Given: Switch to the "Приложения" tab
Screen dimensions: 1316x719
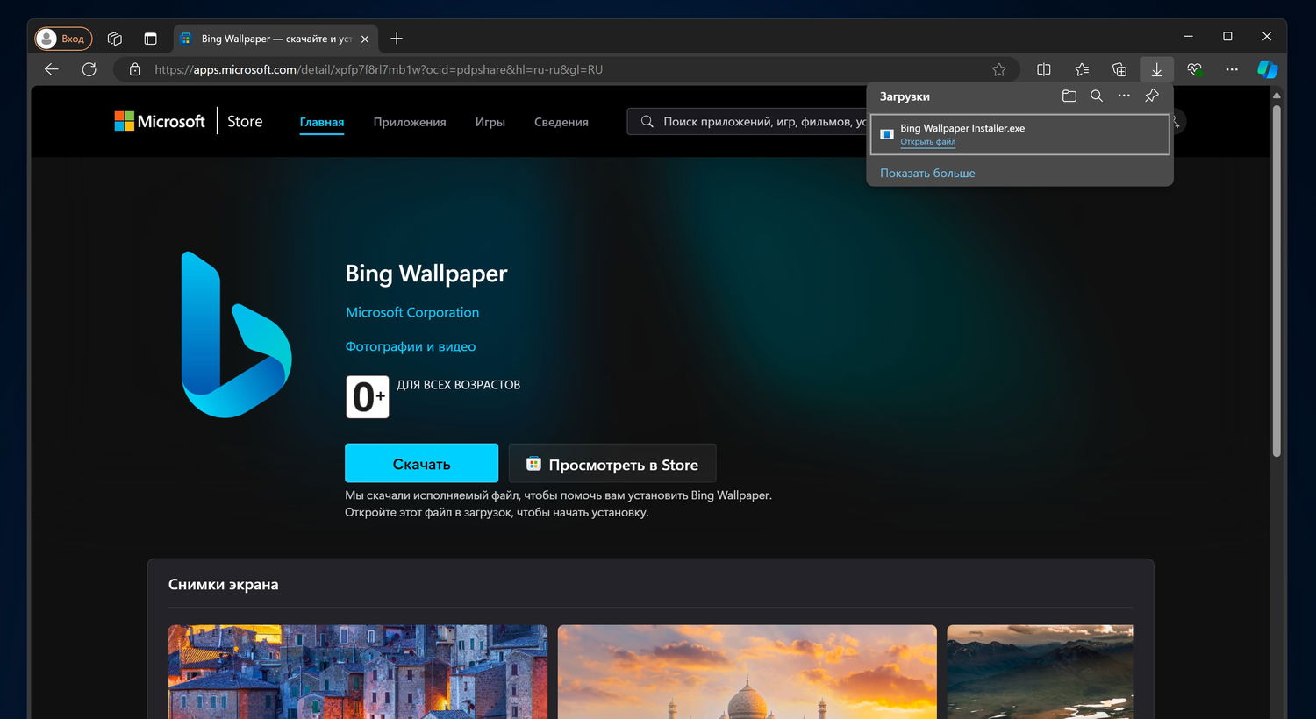Looking at the screenshot, I should pos(410,123).
